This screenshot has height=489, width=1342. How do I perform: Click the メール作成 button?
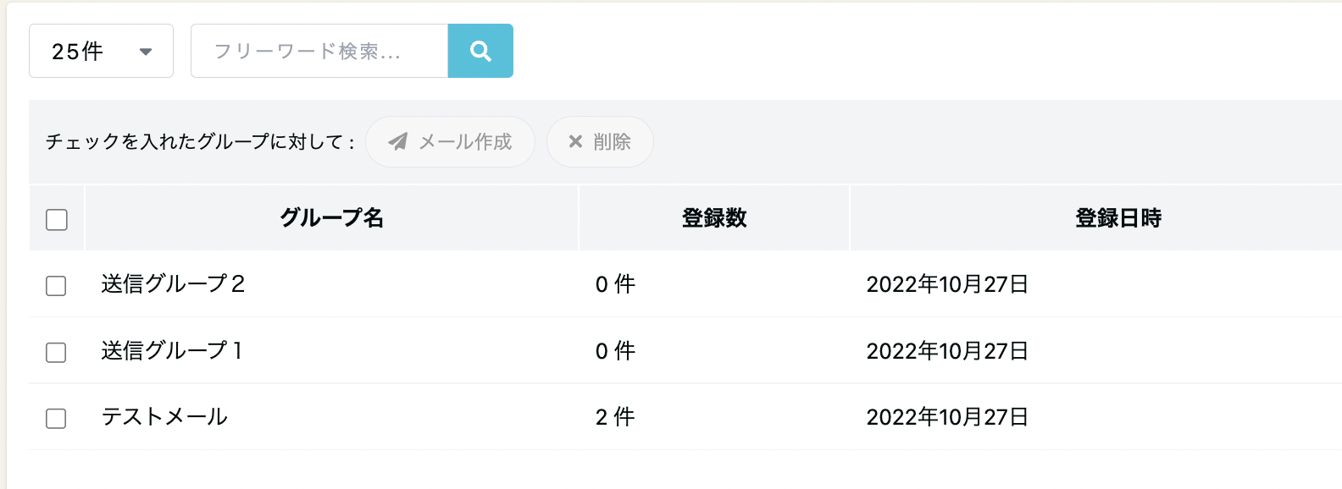pyautogui.click(x=450, y=141)
